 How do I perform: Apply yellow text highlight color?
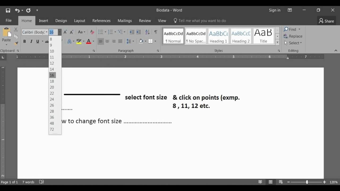pos(79,41)
